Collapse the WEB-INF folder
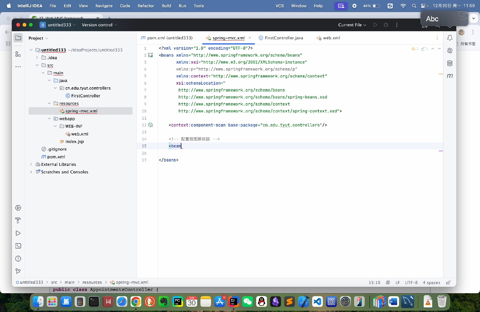 coord(55,126)
